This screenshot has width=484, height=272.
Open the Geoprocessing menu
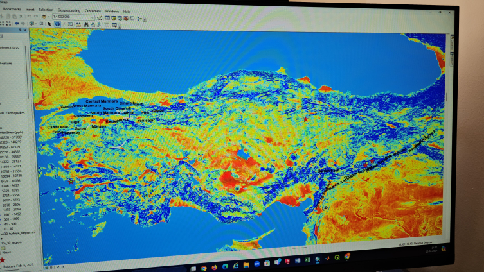pos(69,11)
